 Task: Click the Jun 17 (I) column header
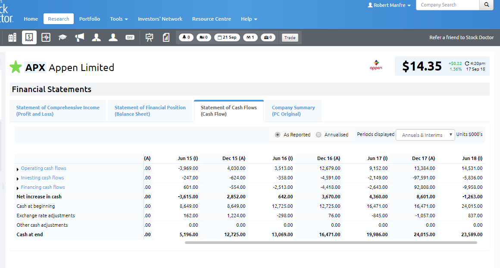377,158
